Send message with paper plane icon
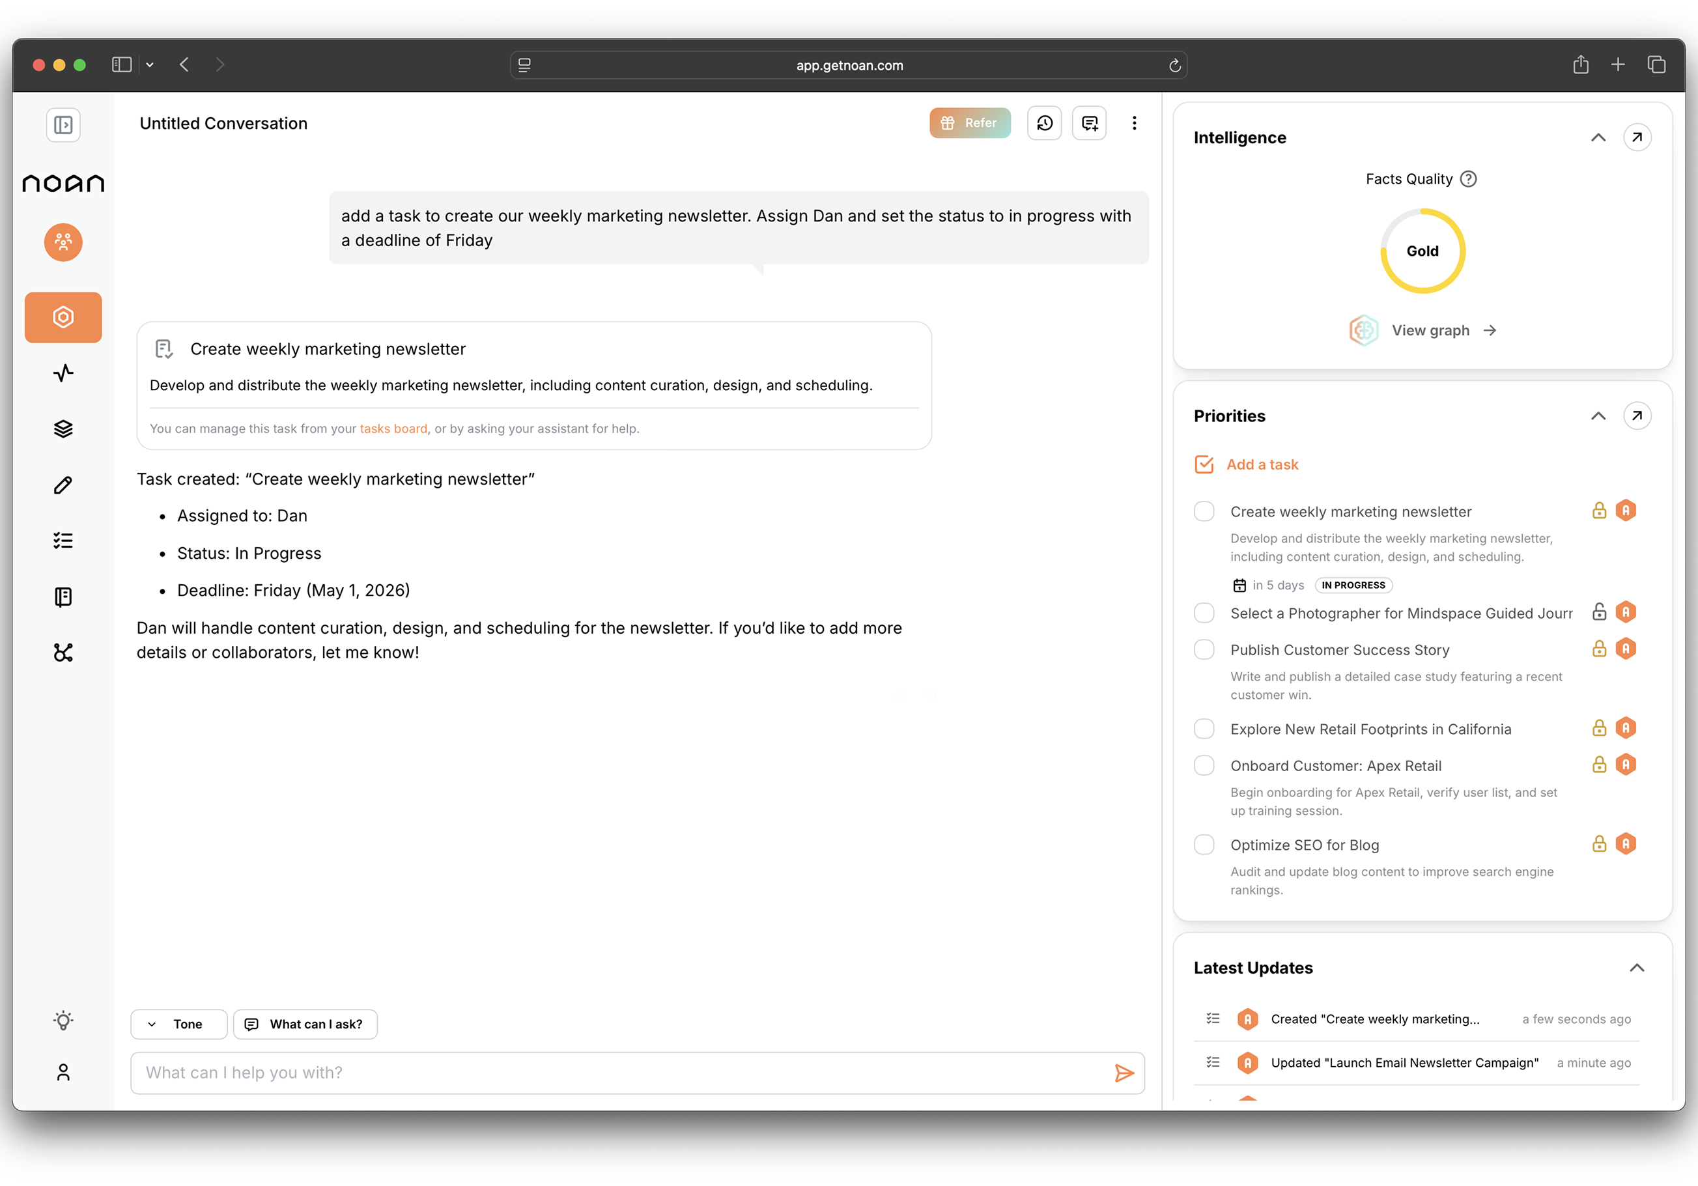The width and height of the screenshot is (1698, 1186). [x=1124, y=1073]
